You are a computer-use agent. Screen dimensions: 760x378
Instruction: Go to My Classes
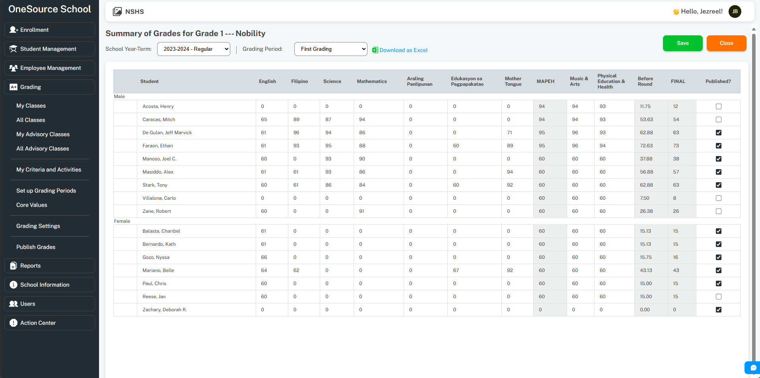pos(31,106)
